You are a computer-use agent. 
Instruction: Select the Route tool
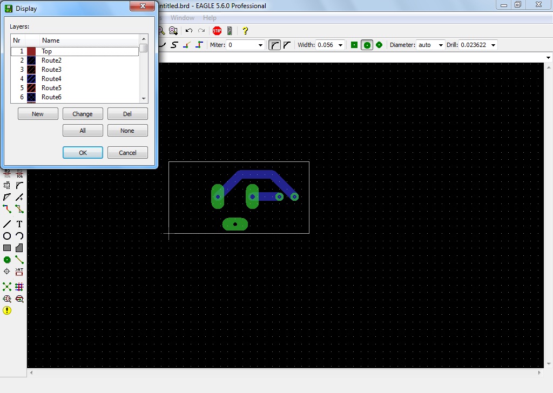pos(7,209)
